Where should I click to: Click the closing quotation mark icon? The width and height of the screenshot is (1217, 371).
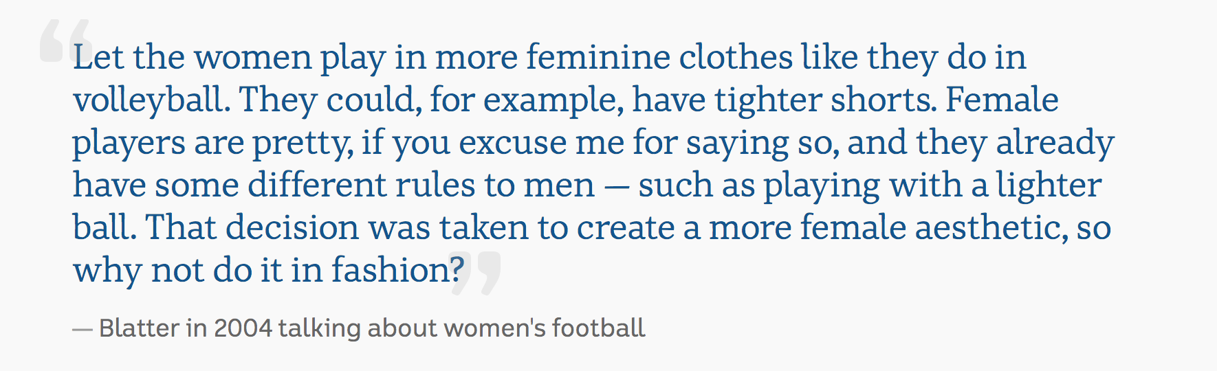coord(475,273)
